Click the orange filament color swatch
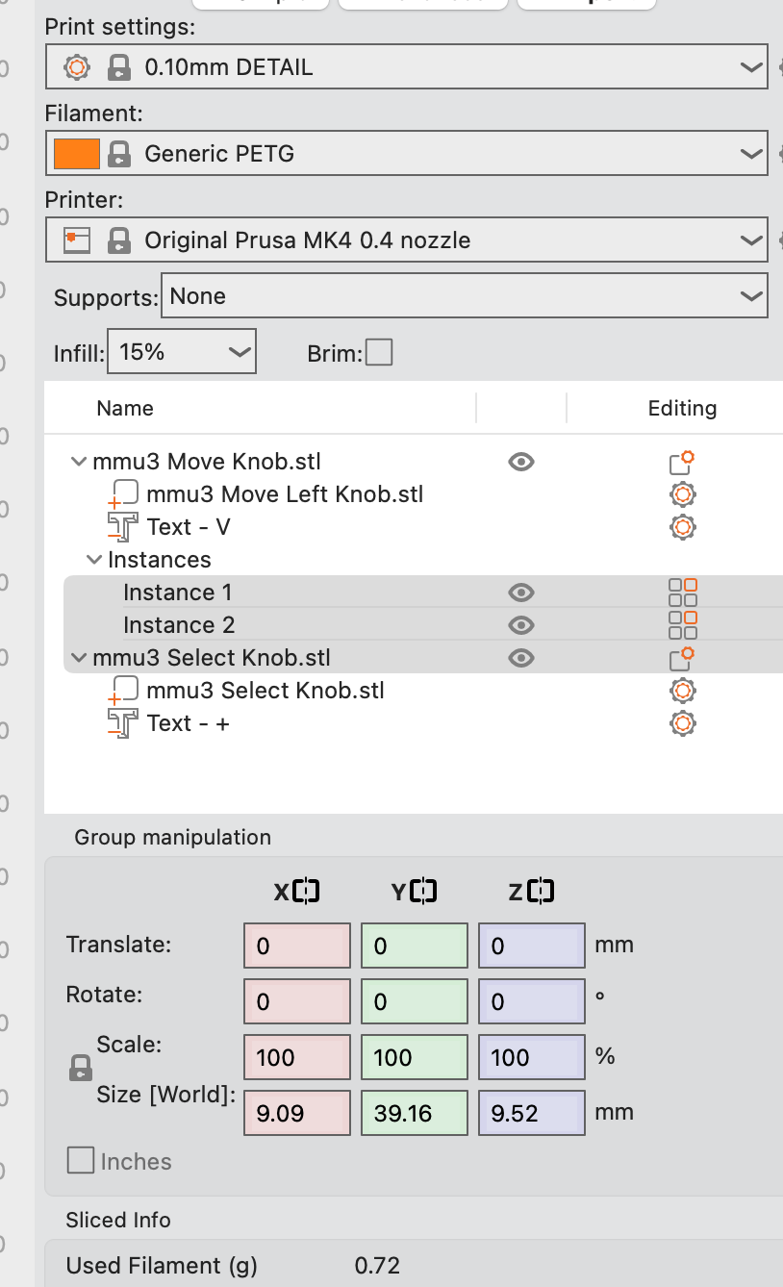This screenshot has height=1287, width=783. coord(77,154)
